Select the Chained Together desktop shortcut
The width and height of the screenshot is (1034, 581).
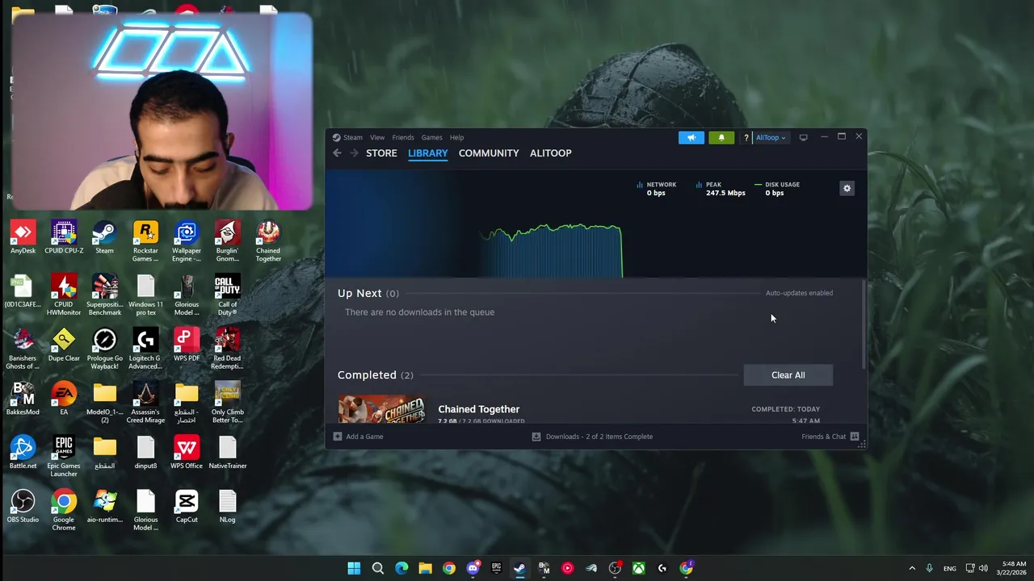(x=268, y=241)
